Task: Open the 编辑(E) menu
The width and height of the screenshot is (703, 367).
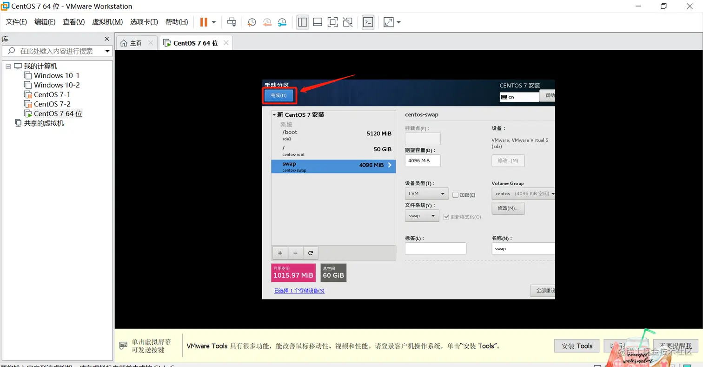Action: tap(45, 22)
